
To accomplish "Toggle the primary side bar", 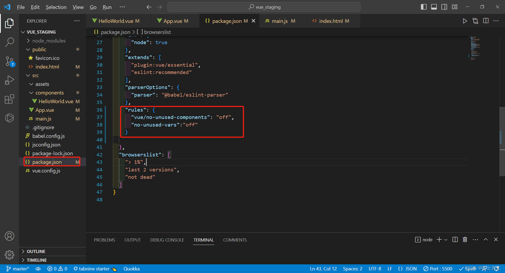I will (x=424, y=7).
